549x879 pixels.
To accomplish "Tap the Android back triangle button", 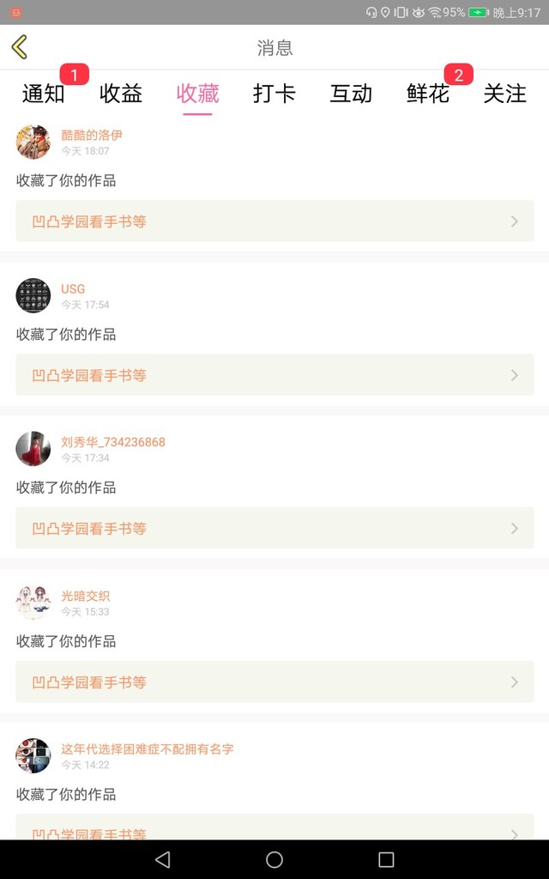I will click(x=163, y=859).
